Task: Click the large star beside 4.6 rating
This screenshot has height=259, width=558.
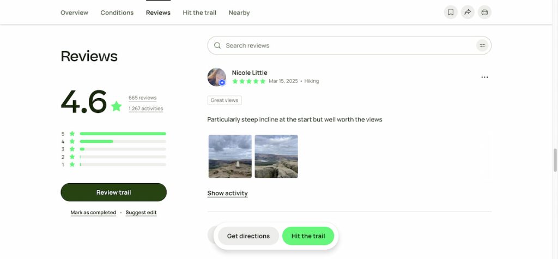Action: click(x=116, y=106)
